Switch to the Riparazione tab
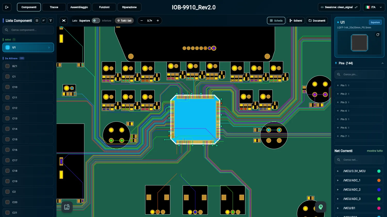The image size is (387, 217). click(129, 7)
